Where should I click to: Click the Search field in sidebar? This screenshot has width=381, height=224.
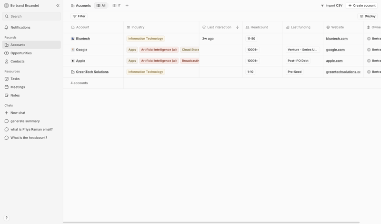[32, 16]
